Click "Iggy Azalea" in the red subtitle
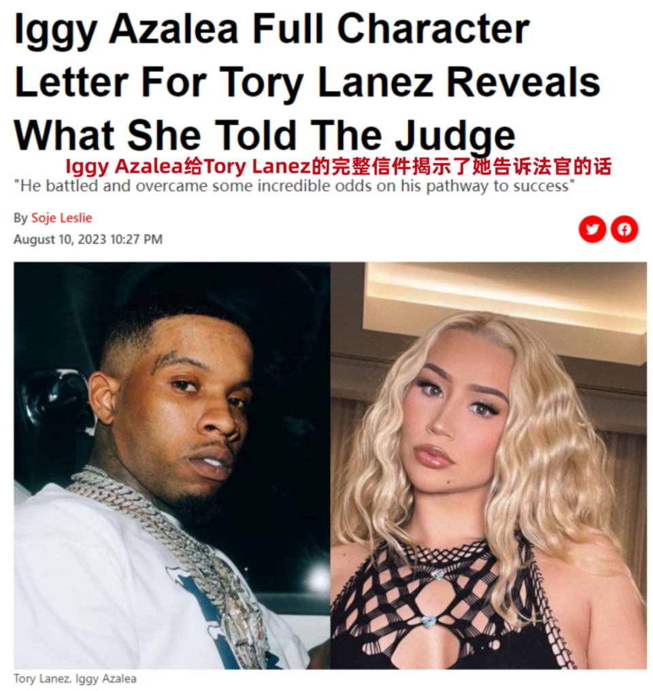Image resolution: width=653 pixels, height=691 pixels. pos(124,166)
